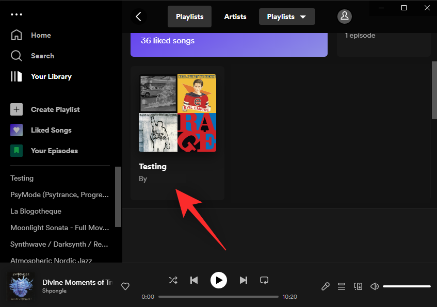Viewport: 437px width, 307px height.
Task: Click the profile avatar icon
Action: pyautogui.click(x=344, y=17)
